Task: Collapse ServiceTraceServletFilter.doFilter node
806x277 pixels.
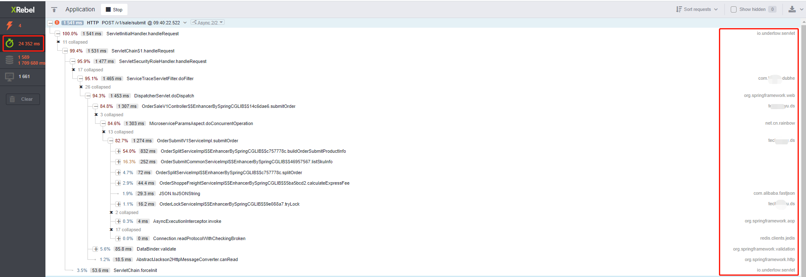Action: (x=80, y=78)
